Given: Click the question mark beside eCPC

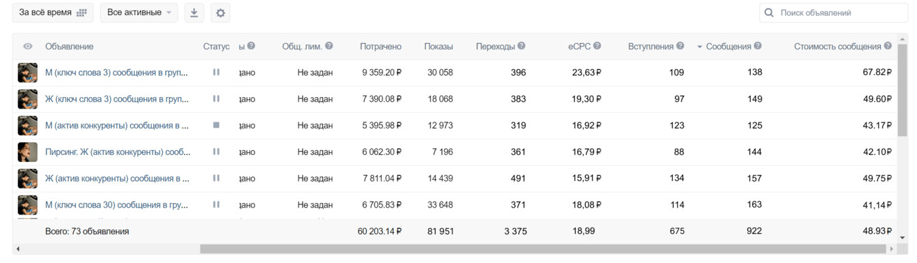Looking at the screenshot, I should [597, 46].
